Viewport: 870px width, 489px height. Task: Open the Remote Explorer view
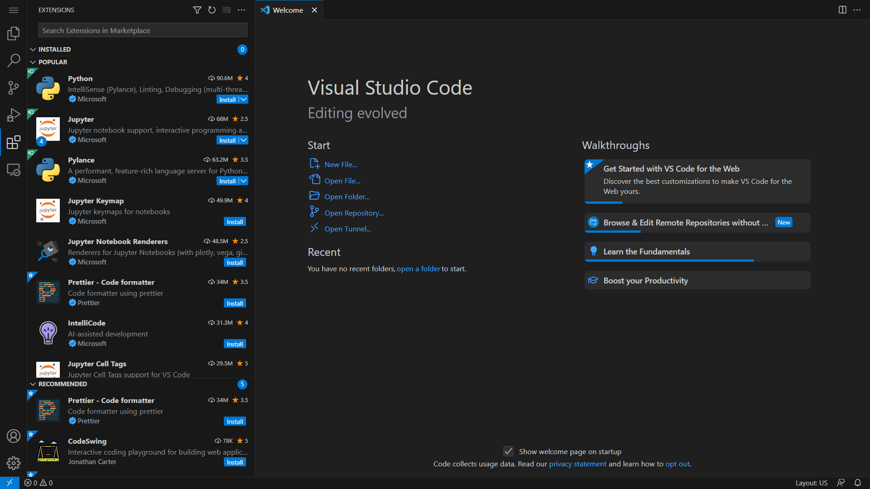[13, 170]
